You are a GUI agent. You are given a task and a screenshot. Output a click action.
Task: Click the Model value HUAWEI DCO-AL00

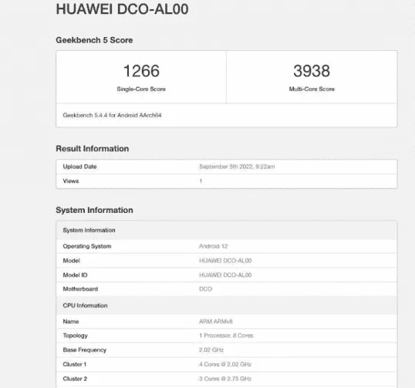225,261
